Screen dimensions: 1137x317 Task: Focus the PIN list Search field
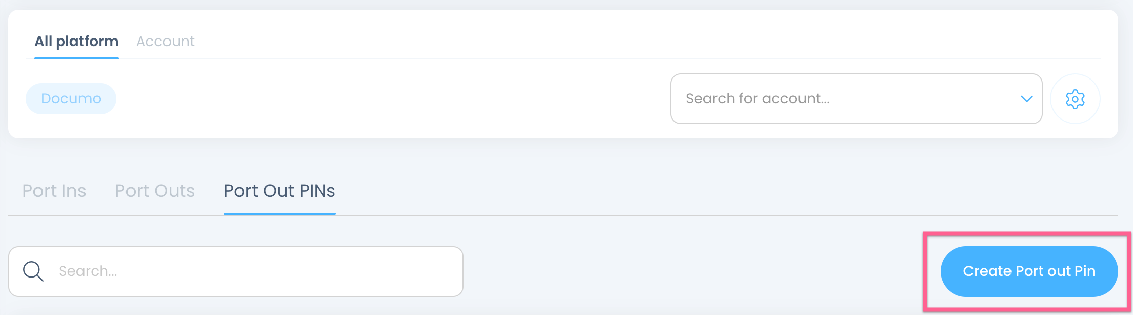coord(253,271)
